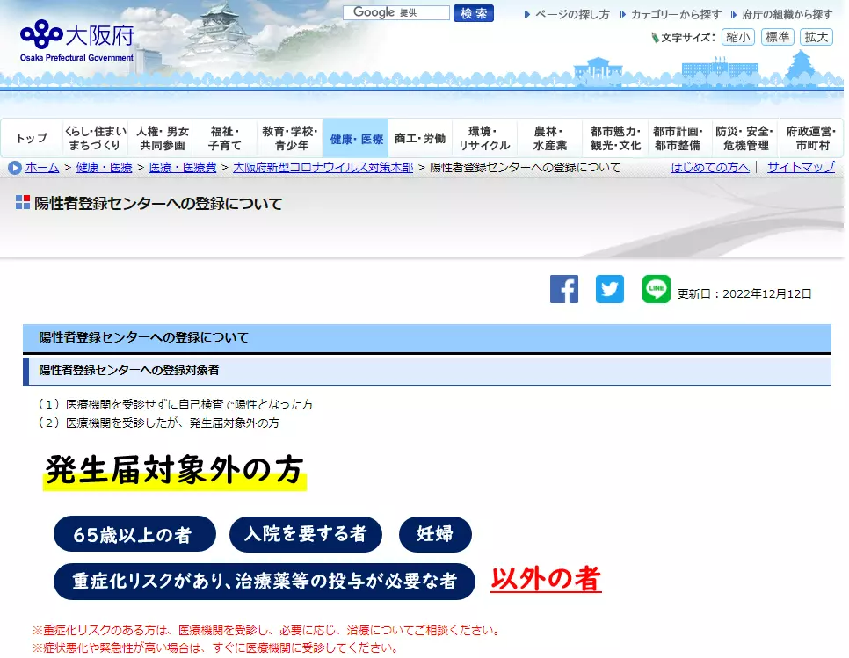
Task: Select the 健康・医療 tab
Action: click(x=356, y=138)
